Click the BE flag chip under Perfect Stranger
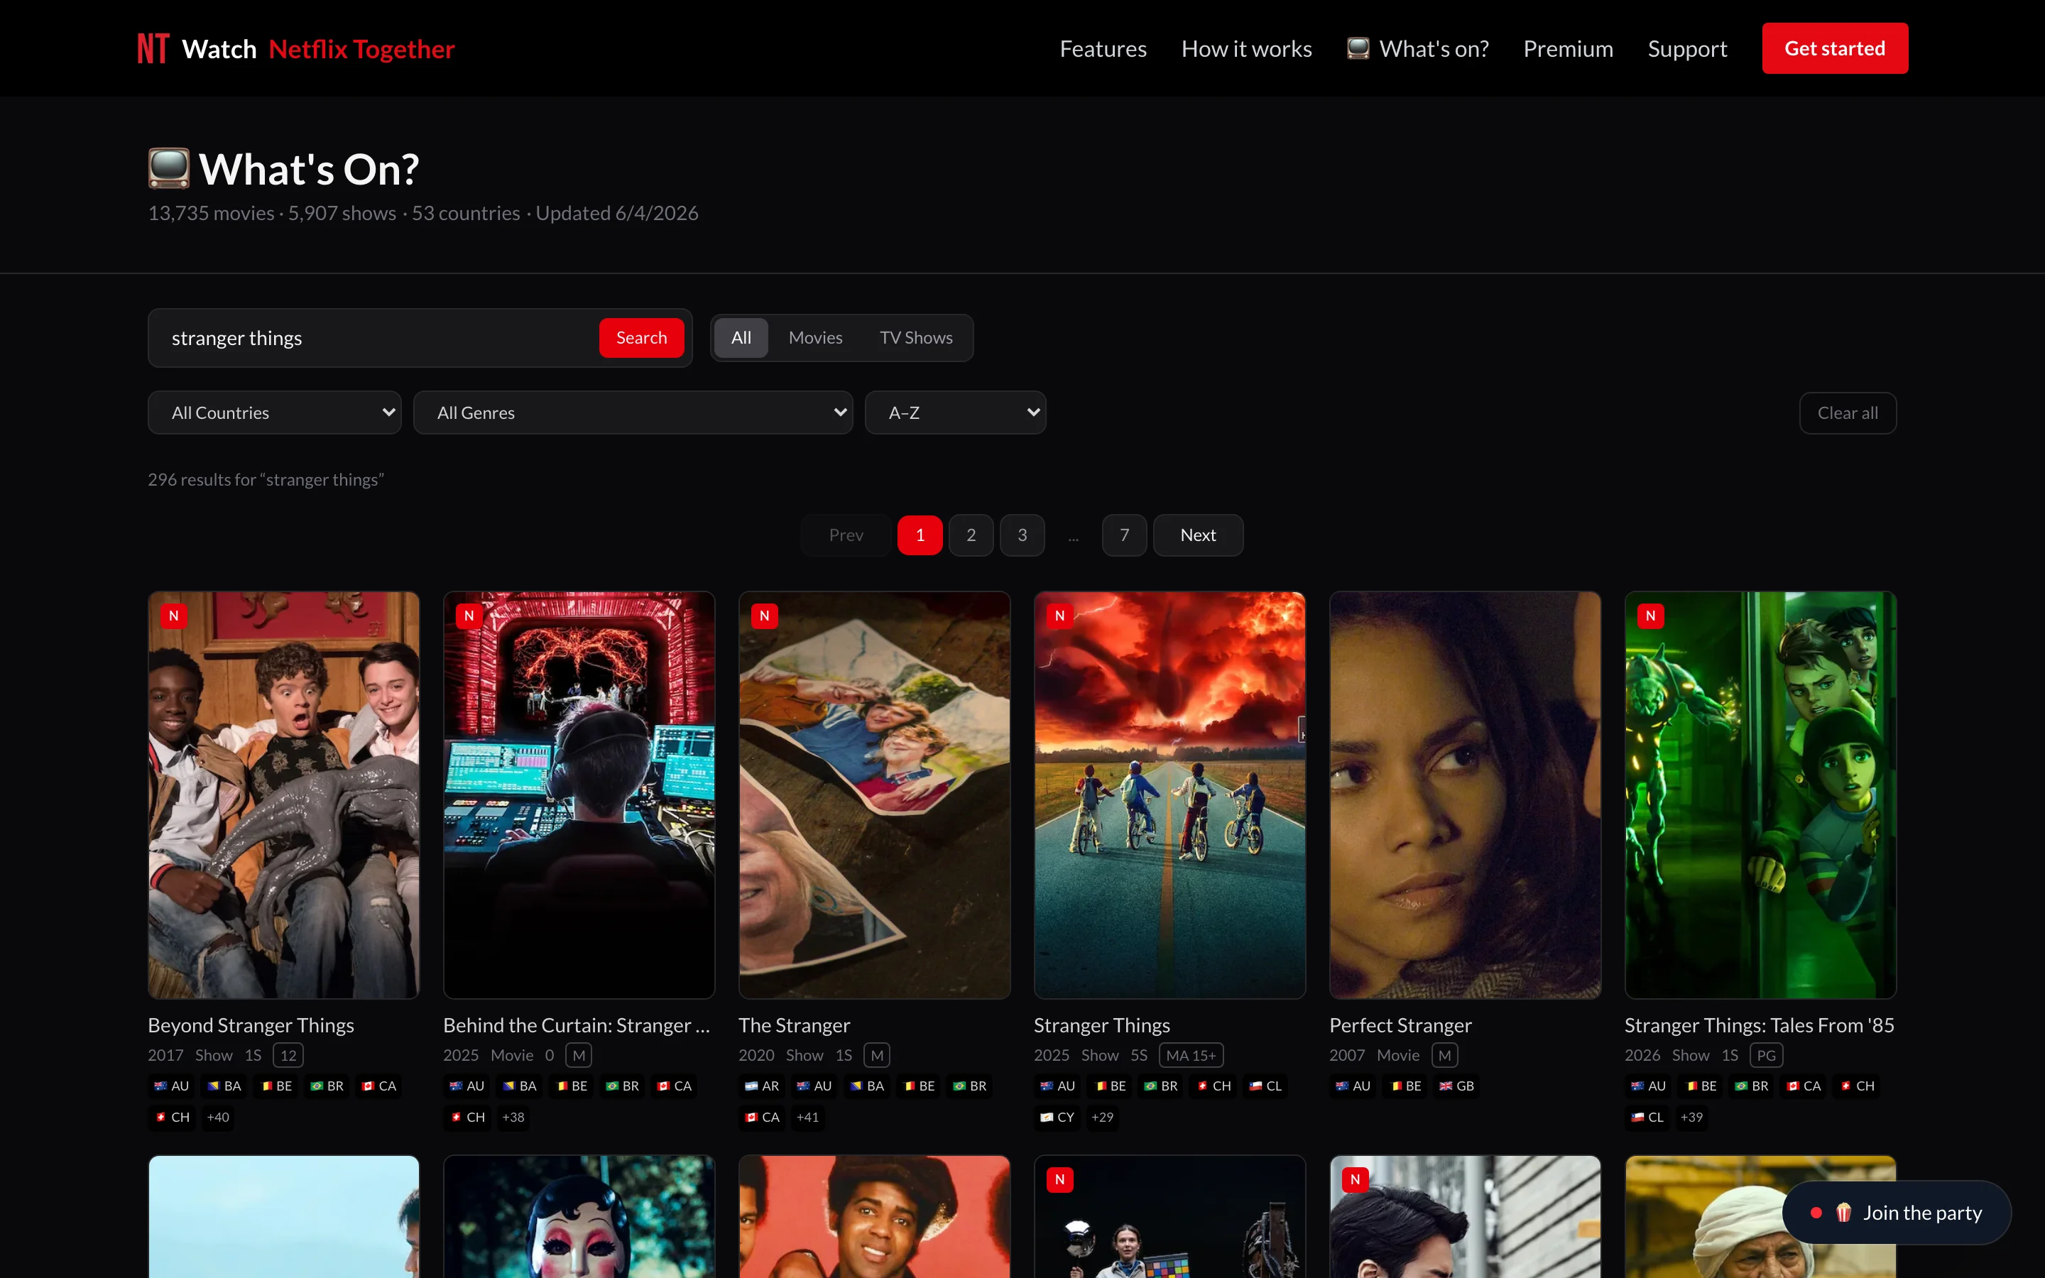The height and width of the screenshot is (1278, 2045). 1405,1086
